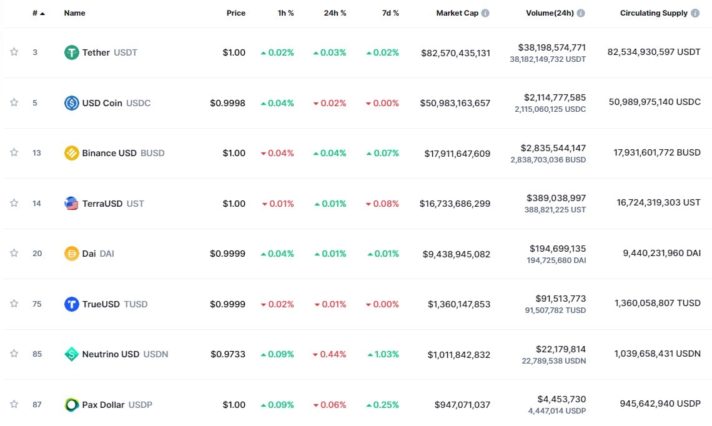This screenshot has width=712, height=426.
Task: Click the Pax Dollar logo icon
Action: (72, 405)
